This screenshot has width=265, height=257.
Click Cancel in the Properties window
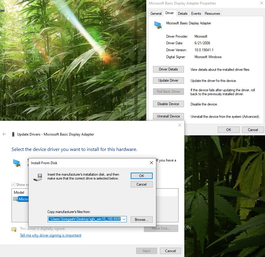253,130
